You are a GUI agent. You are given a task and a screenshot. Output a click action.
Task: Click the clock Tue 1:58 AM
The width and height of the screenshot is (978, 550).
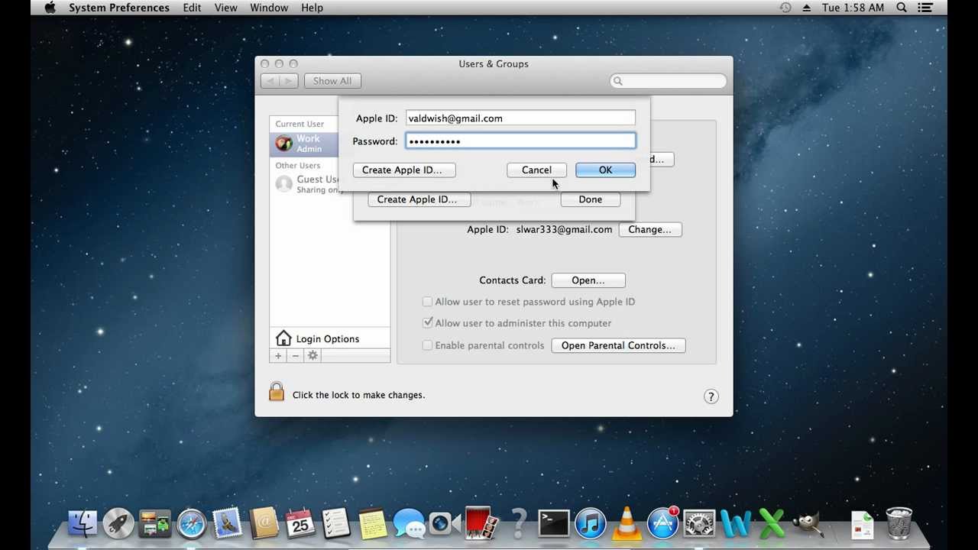click(853, 8)
